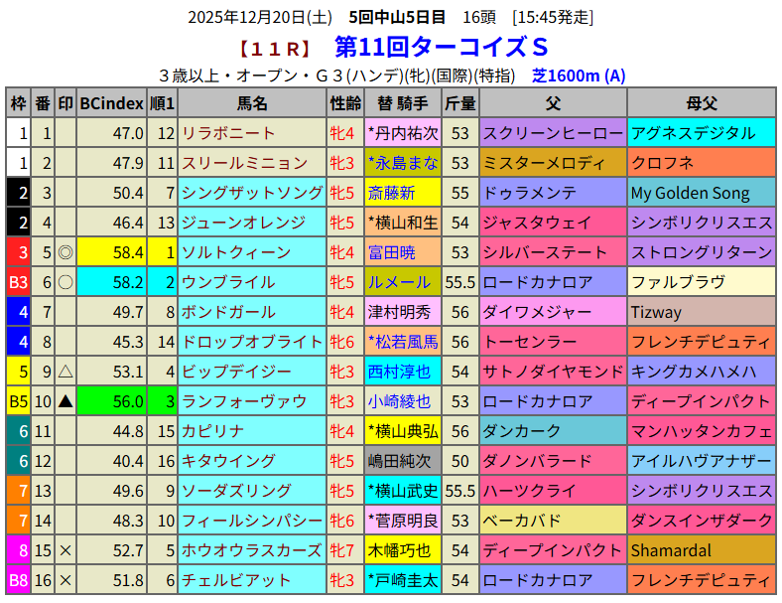782x603 pixels.
Task: Select the × mark for チェルビアット
Action: 65,580
